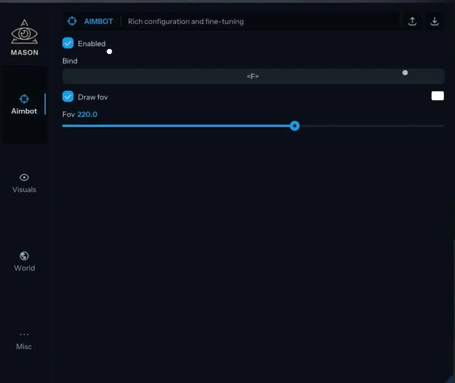Screen dimensions: 455x383
Task: Click the AIMBOT header title
Action: coord(99,21)
